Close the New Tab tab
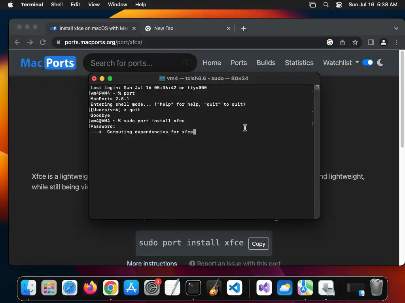Image resolution: width=405 pixels, height=303 pixels. [x=228, y=28]
